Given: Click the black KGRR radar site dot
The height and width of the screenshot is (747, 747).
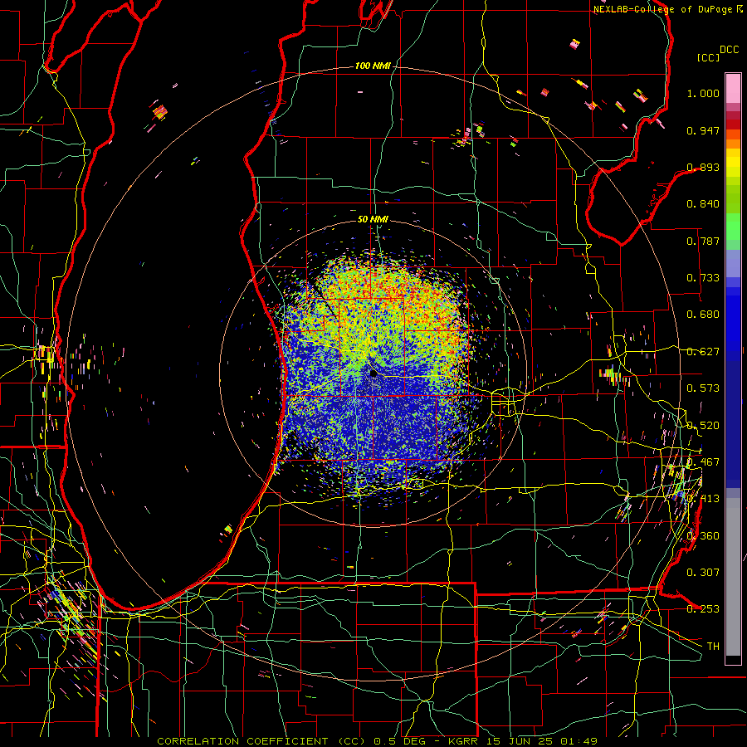Looking at the screenshot, I should pyautogui.click(x=373, y=373).
